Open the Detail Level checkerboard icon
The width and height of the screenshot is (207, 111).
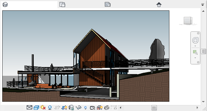29,108
